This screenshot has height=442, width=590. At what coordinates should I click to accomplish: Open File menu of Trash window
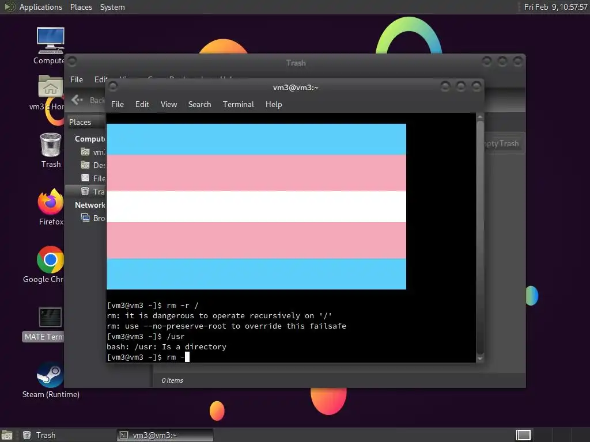pyautogui.click(x=77, y=79)
